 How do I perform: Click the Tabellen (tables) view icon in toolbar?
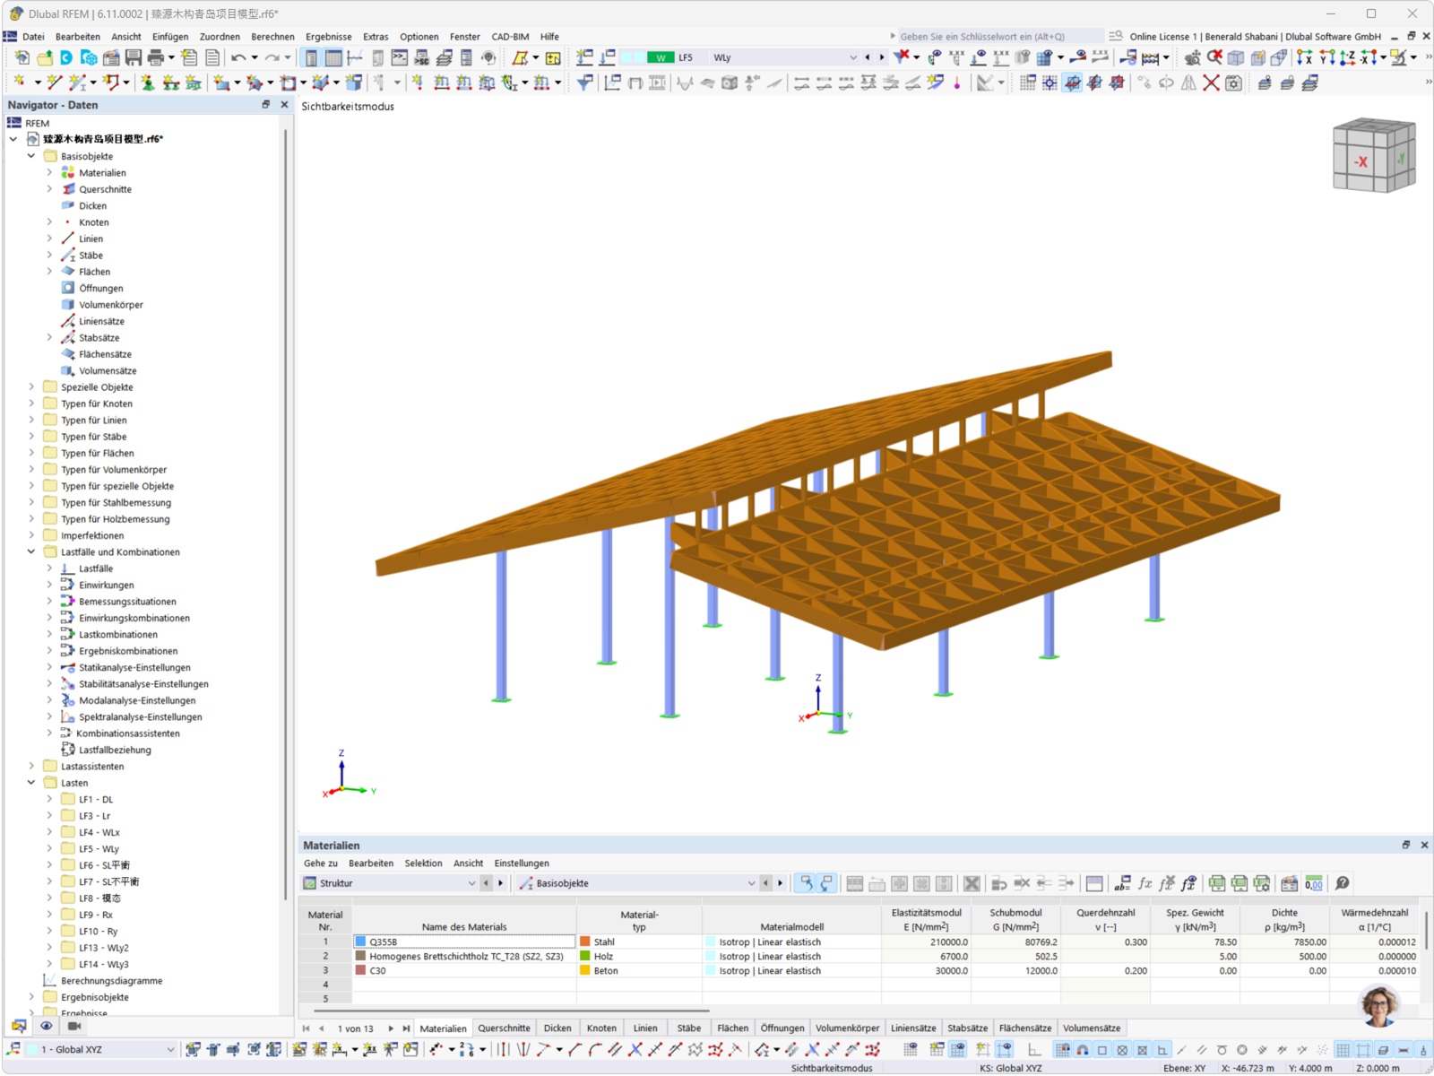pyautogui.click(x=333, y=56)
